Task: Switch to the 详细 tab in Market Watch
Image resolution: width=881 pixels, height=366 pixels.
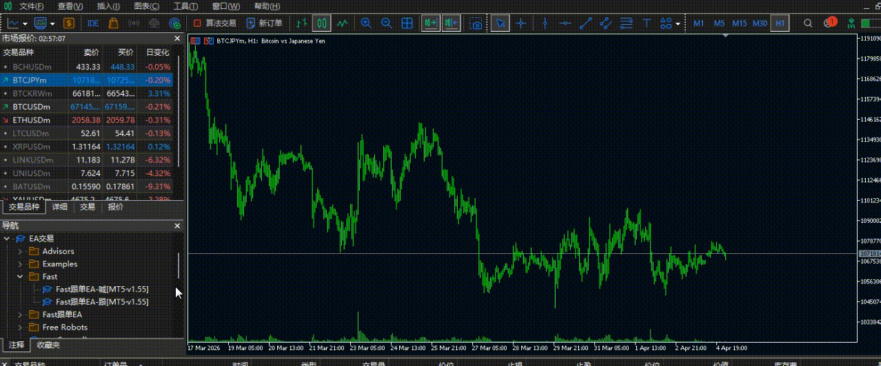Action: pos(60,206)
